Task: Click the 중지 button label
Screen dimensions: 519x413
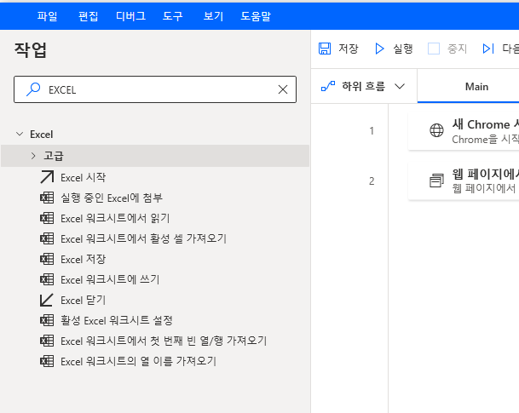Action: pos(457,49)
